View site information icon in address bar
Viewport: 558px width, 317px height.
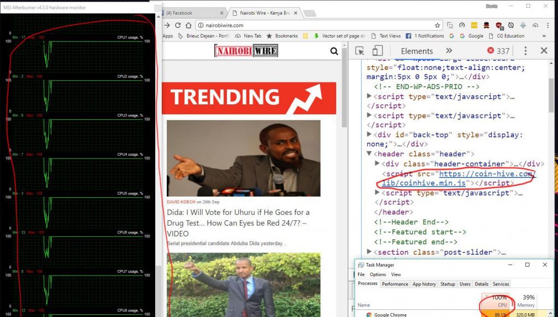(201, 25)
